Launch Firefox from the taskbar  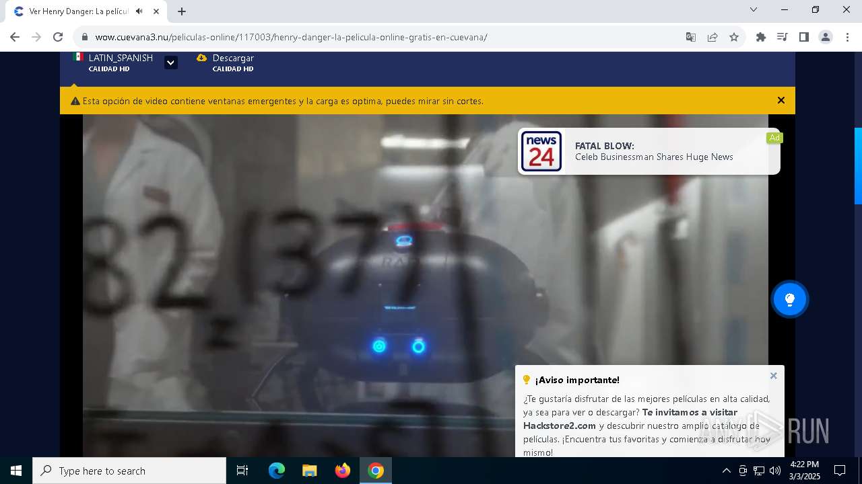pos(343,471)
